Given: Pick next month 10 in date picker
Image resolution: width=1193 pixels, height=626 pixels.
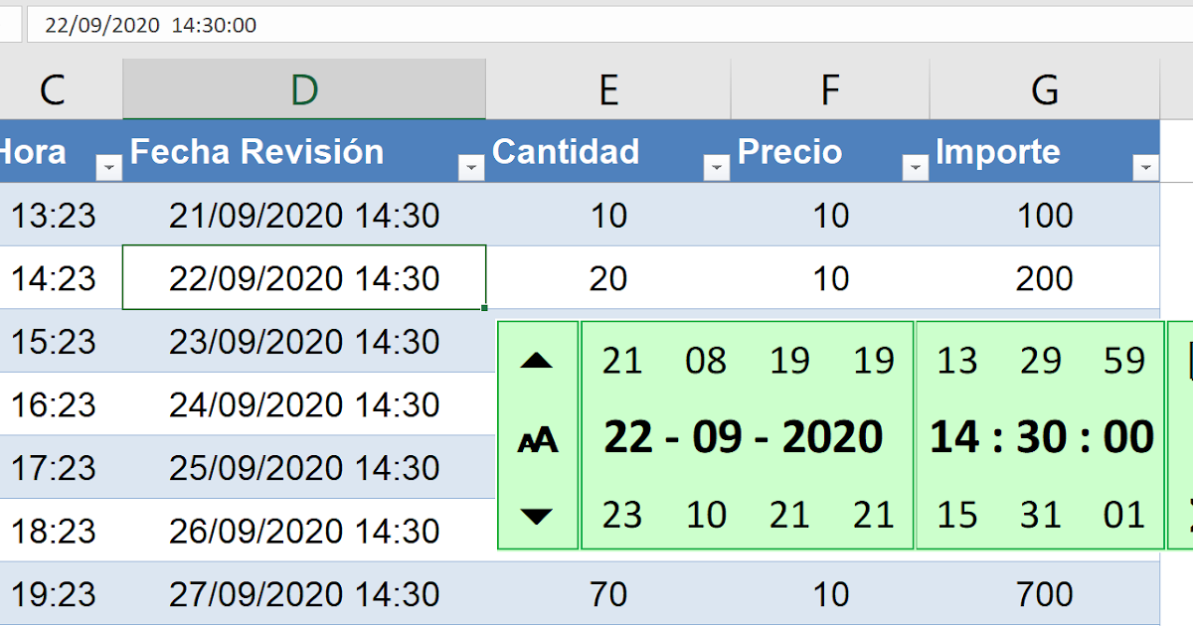Looking at the screenshot, I should point(706,516).
